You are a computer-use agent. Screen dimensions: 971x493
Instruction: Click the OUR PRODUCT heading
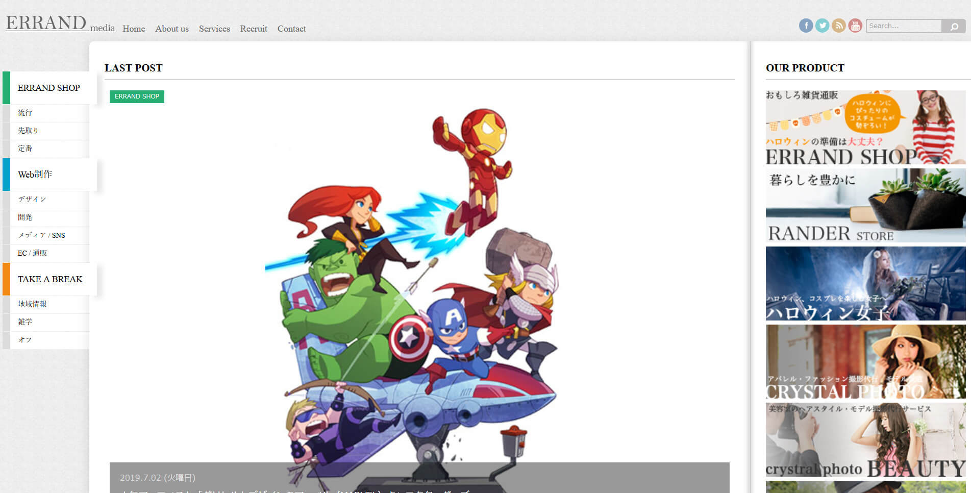[805, 68]
